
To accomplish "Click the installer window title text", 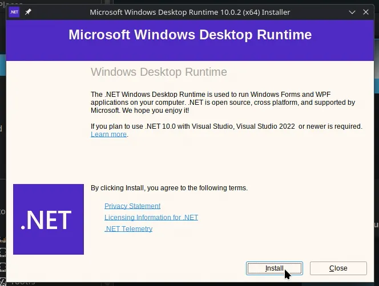I will tap(189, 12).
